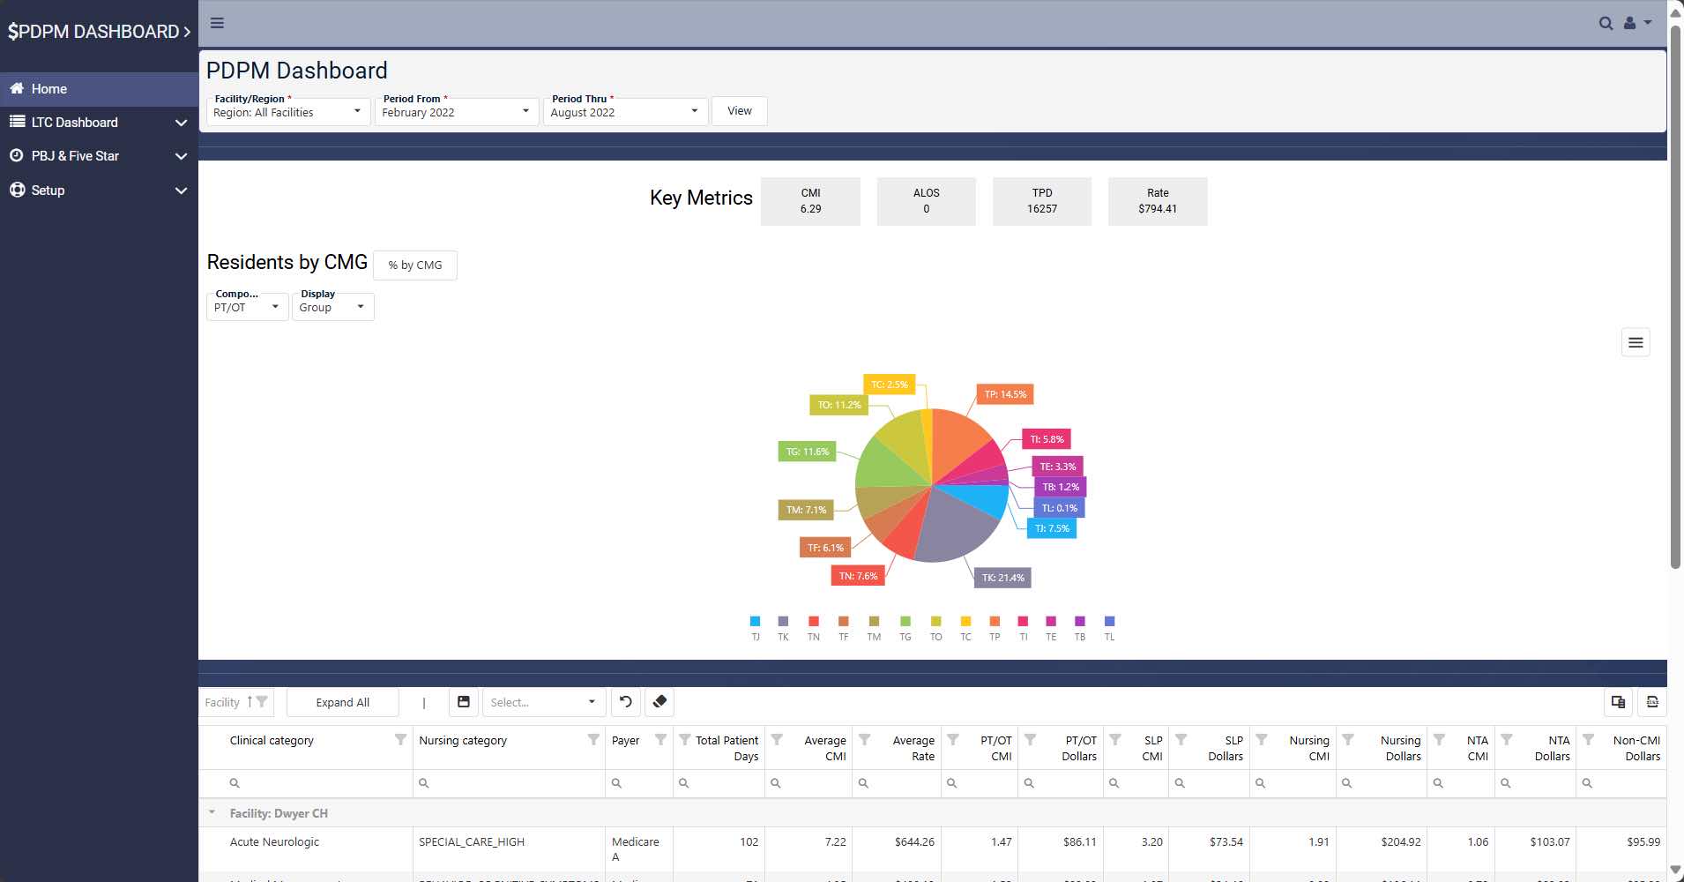Click the View button
Viewport: 1684px width, 882px height.
pyautogui.click(x=739, y=111)
